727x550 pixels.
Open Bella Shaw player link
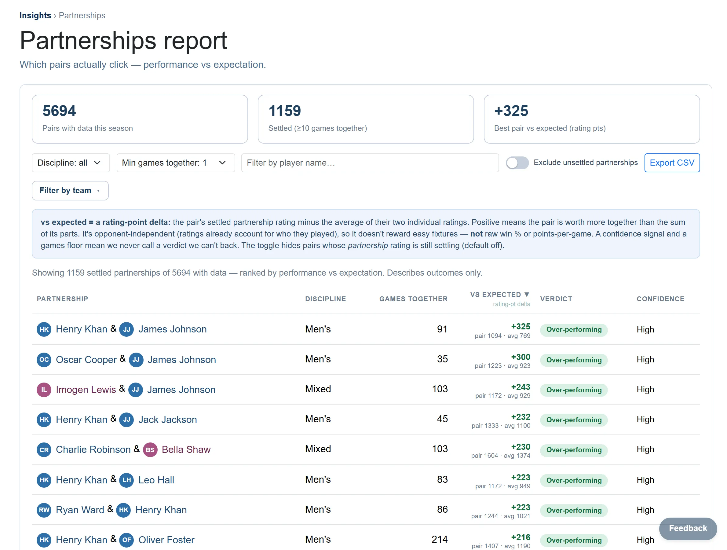(x=186, y=450)
